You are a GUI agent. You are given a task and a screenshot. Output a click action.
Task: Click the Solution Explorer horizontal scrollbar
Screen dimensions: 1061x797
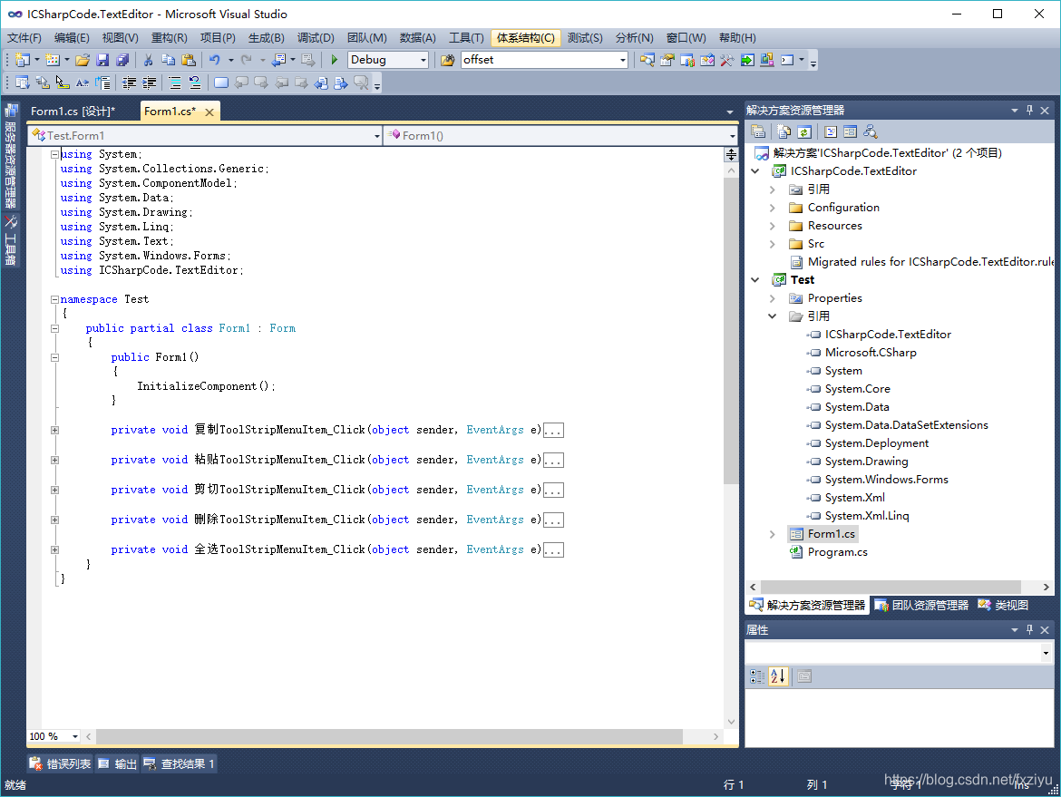(891, 587)
